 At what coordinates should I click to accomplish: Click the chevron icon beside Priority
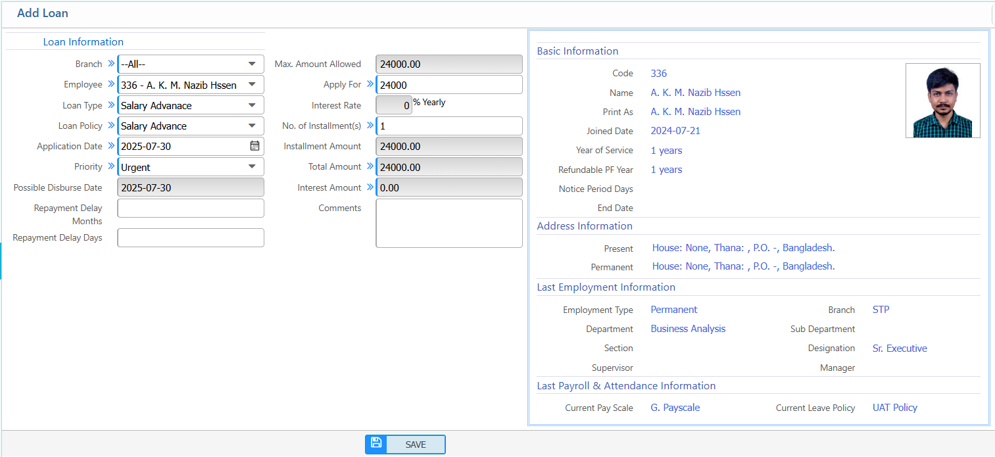click(112, 166)
